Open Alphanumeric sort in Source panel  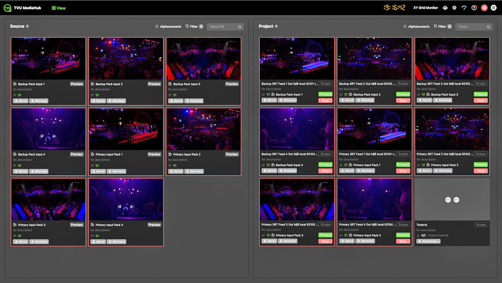pyautogui.click(x=168, y=26)
